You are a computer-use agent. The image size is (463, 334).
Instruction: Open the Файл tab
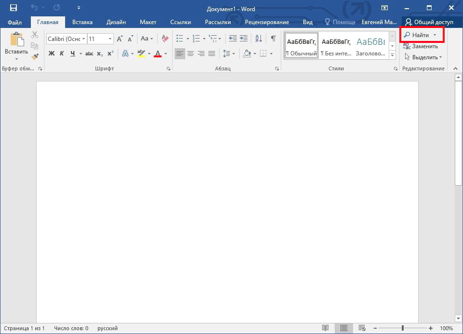click(x=14, y=22)
